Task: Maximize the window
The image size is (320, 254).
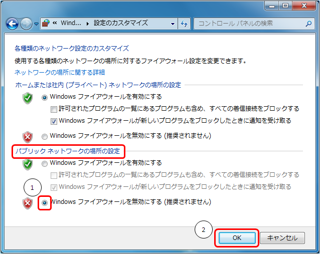Action: [285, 6]
